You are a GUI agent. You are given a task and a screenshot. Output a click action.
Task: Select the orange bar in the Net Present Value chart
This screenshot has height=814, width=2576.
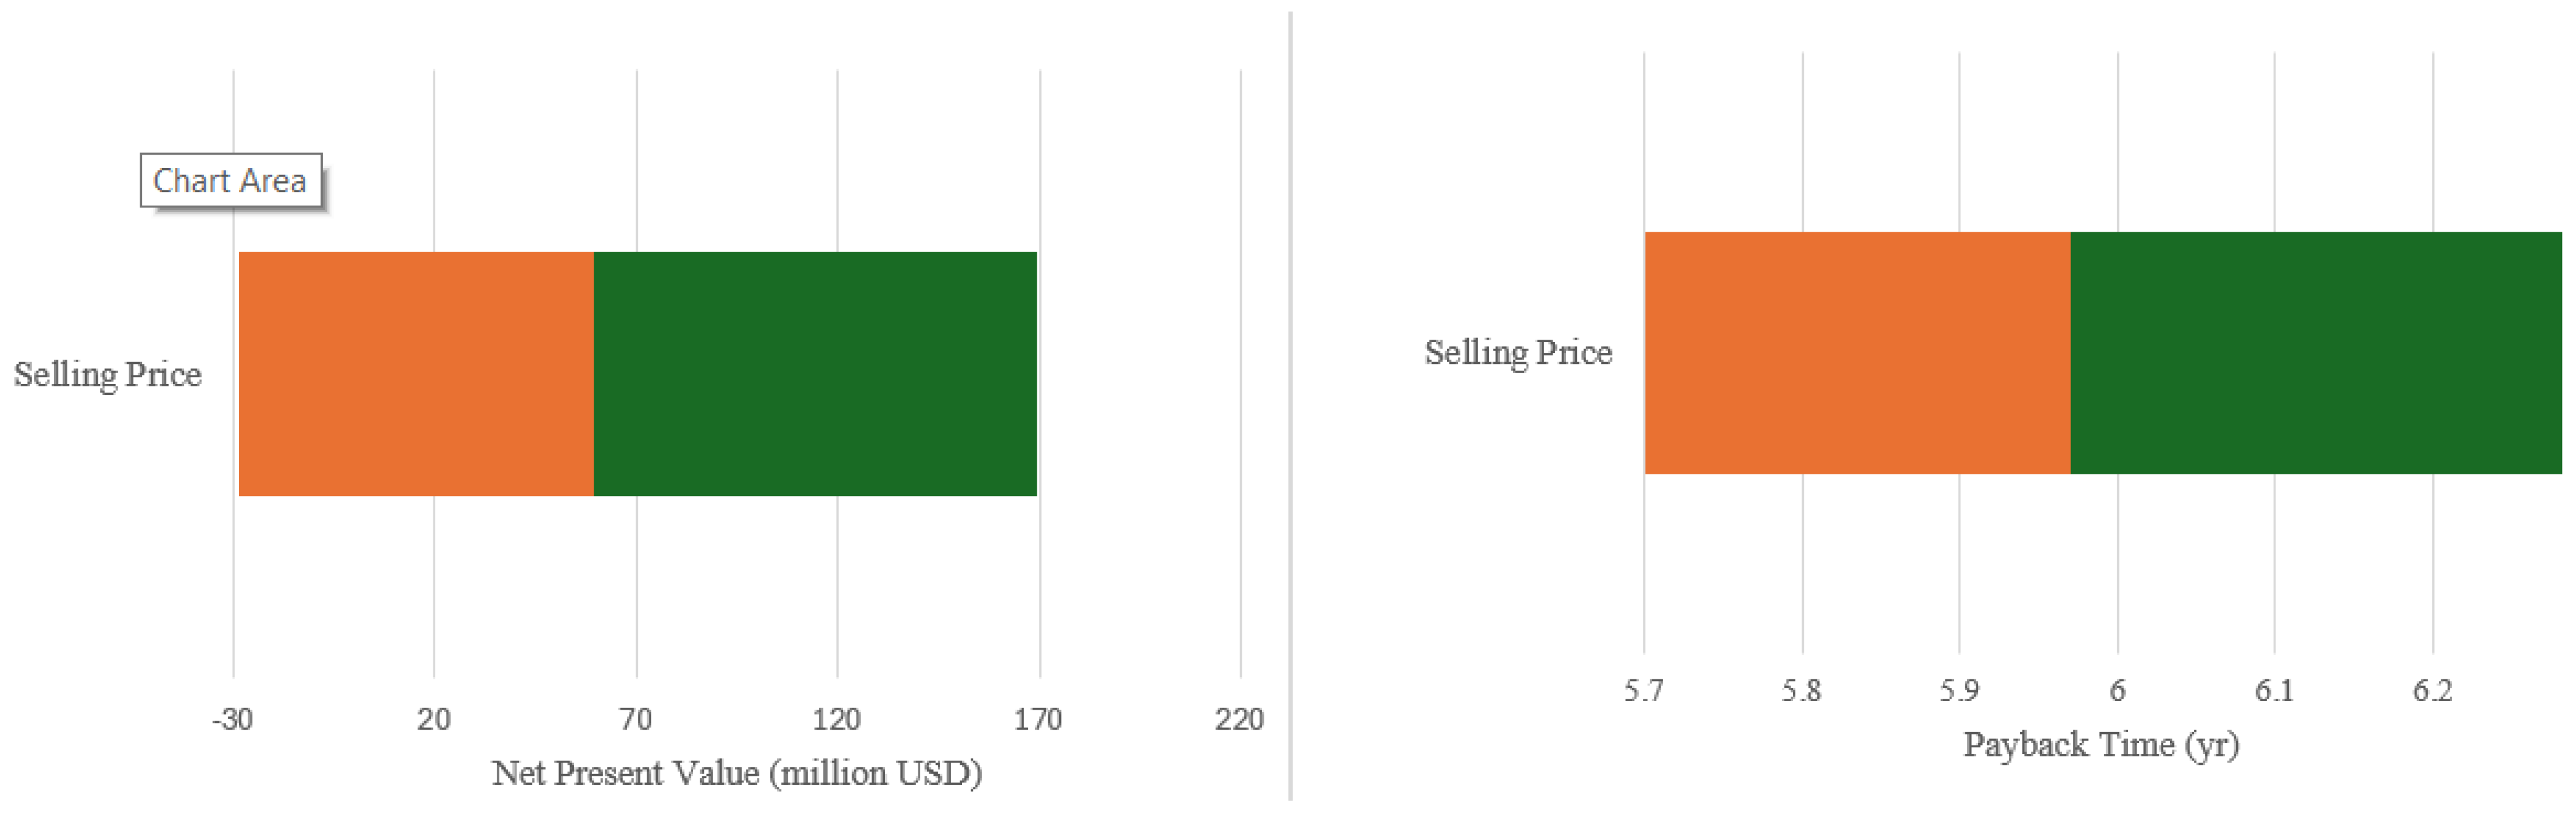tap(416, 374)
